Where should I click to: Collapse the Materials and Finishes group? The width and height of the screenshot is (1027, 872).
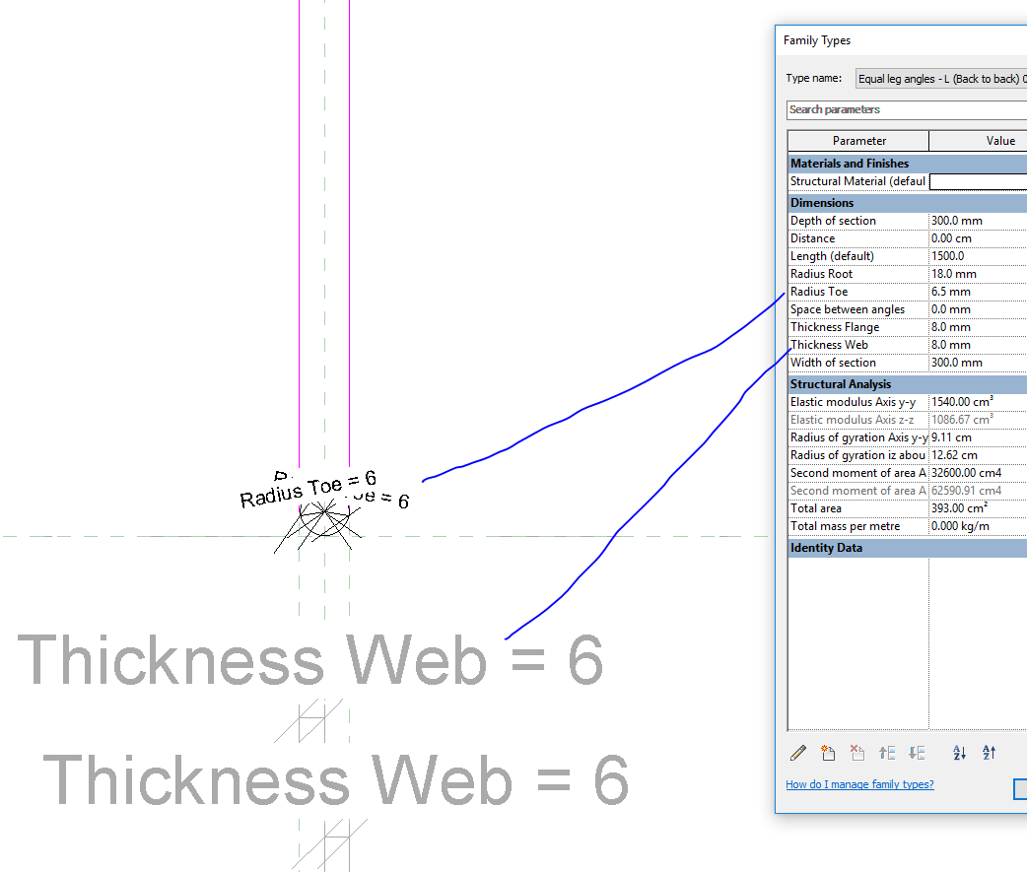pyautogui.click(x=907, y=163)
